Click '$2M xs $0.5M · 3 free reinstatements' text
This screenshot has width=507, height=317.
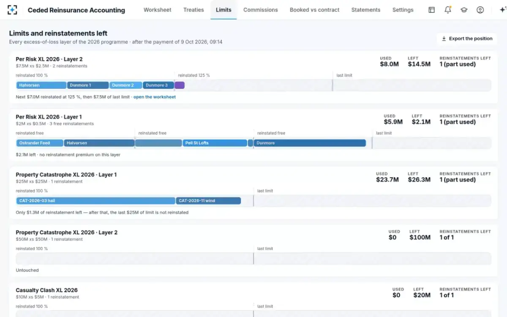55,124
